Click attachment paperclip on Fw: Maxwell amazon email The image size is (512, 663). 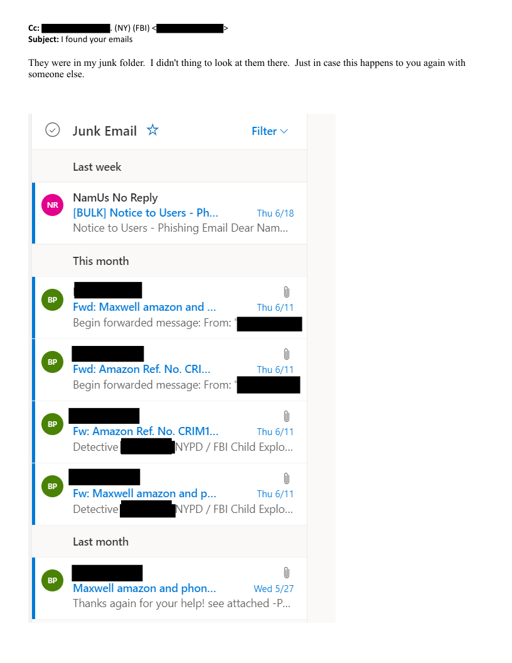coord(286,478)
